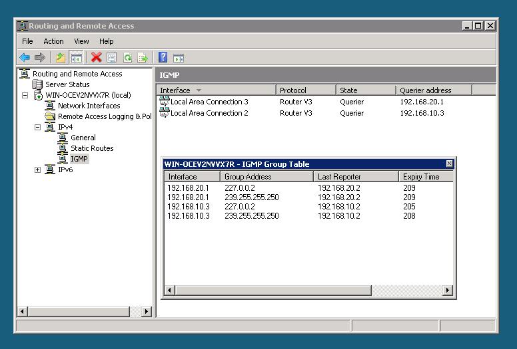The width and height of the screenshot is (517, 349).
Task: Click the red Delete X toolbar icon
Action: (97, 57)
